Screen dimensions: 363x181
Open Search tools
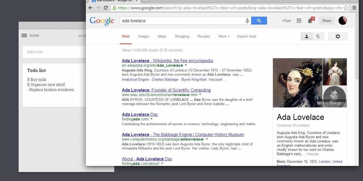point(247,36)
